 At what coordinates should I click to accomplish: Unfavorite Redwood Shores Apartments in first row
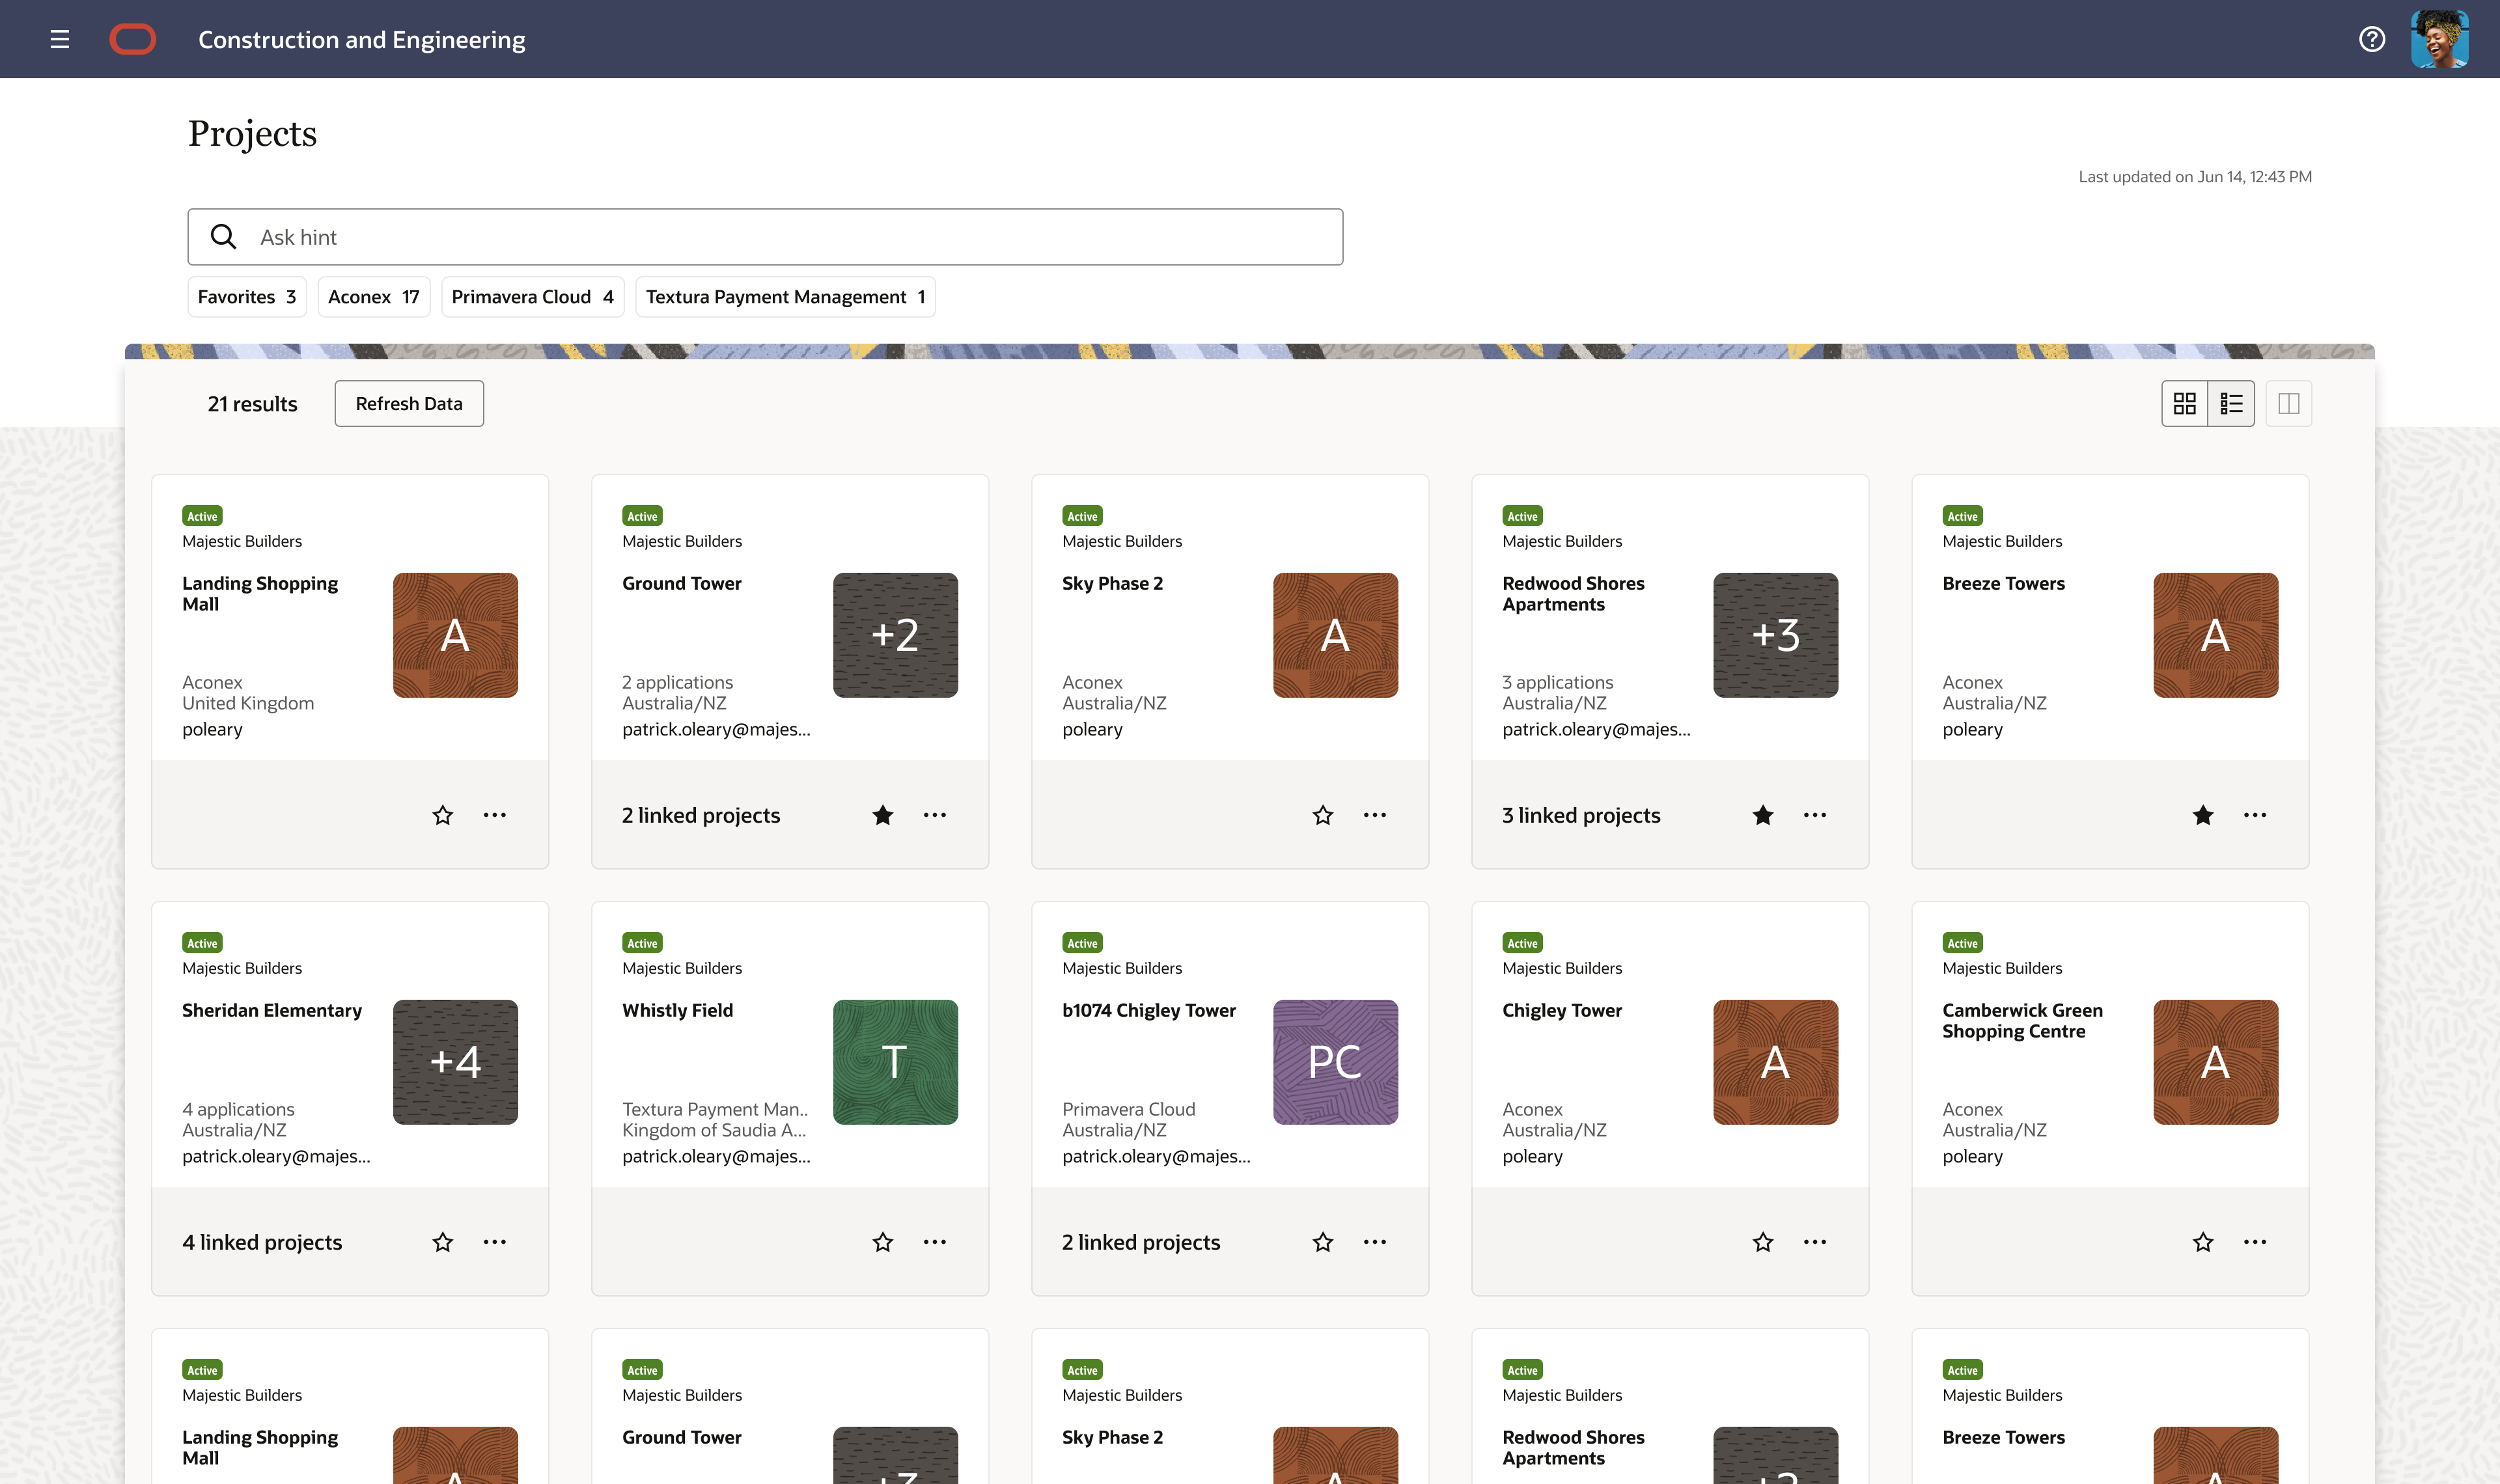[x=1763, y=815]
